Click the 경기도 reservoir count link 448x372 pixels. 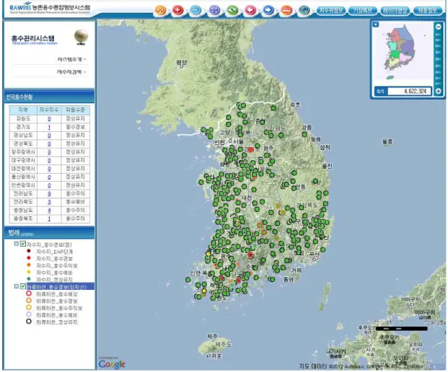[x=49, y=127]
